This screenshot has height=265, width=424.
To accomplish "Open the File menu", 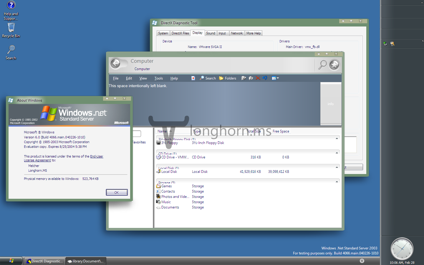I will point(116,78).
